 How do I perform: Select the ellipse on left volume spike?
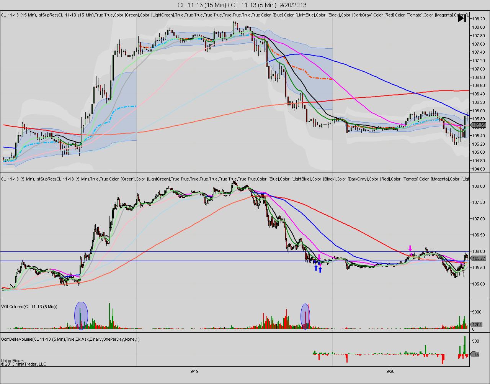tap(81, 316)
